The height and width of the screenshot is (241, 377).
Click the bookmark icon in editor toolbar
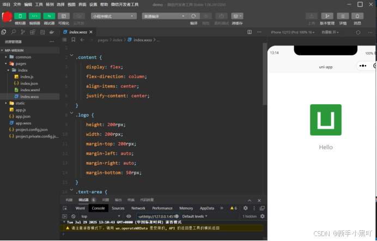tap(74, 40)
